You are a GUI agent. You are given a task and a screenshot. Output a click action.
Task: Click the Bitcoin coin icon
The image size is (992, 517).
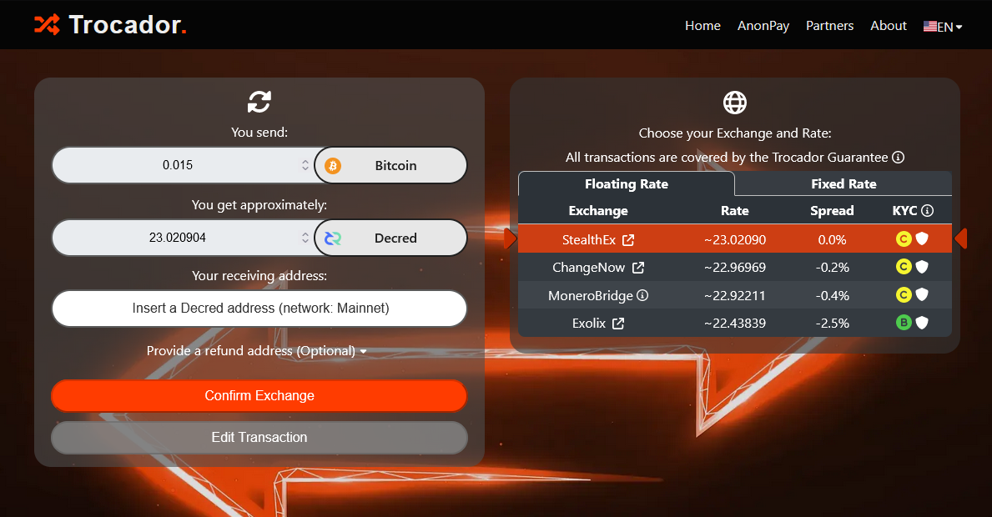[x=333, y=166]
